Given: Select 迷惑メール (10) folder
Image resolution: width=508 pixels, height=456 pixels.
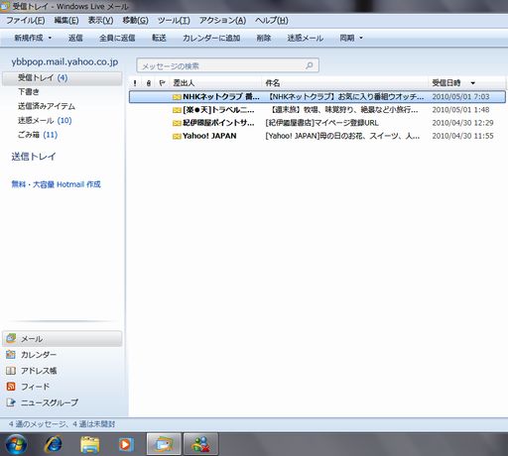Looking at the screenshot, I should point(45,120).
